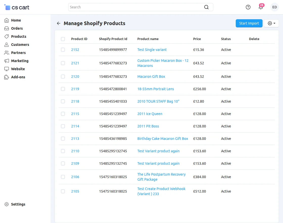Viewport: 283px width, 223px height.
Task: Open the Orders menu
Action: coord(17,28)
